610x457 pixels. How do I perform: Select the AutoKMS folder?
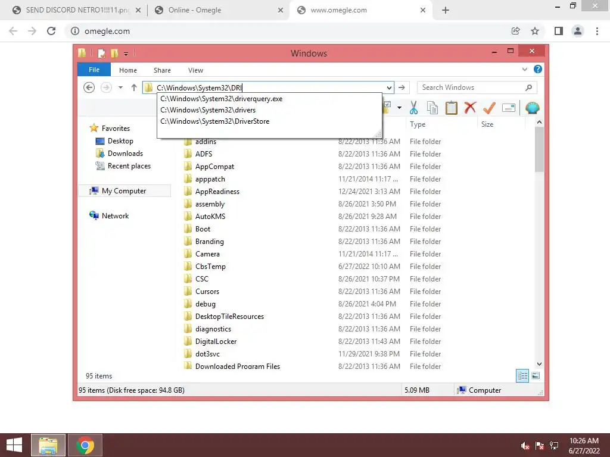[x=210, y=217]
